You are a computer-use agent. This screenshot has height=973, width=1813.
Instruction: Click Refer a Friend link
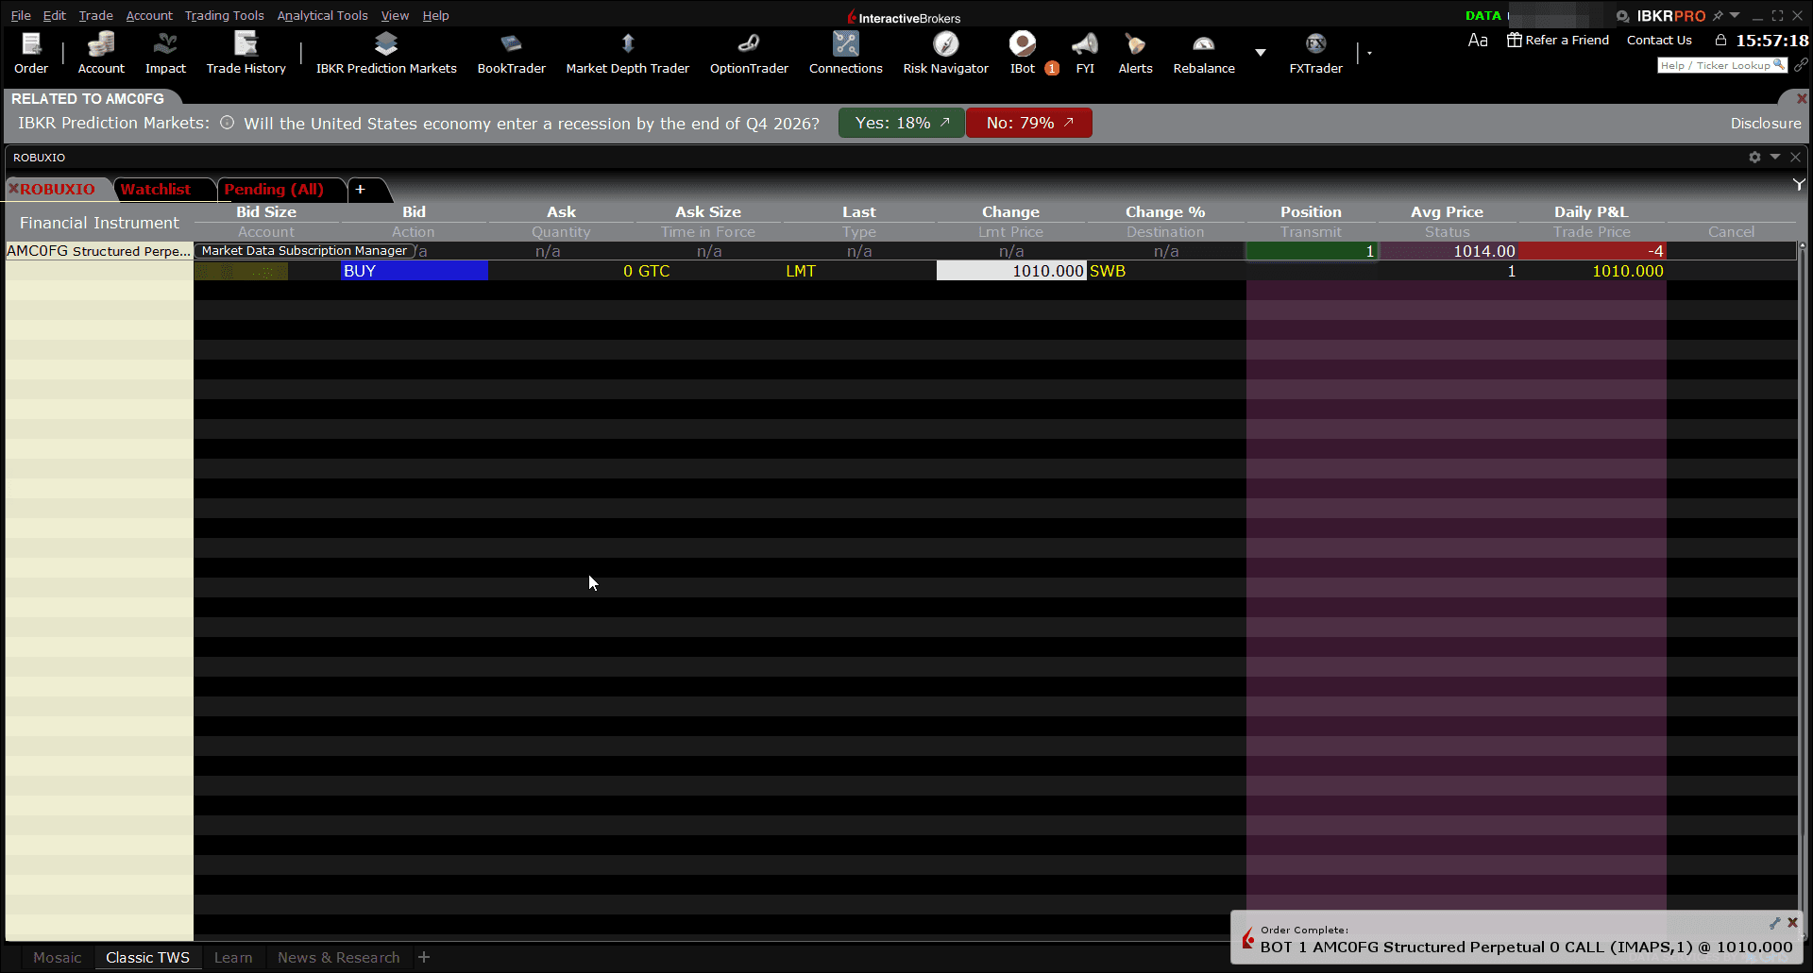click(1558, 40)
